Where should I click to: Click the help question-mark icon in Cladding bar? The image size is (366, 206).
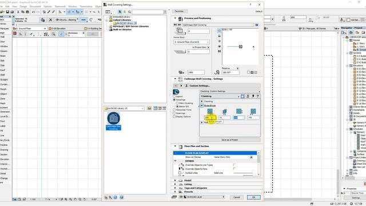(258, 96)
